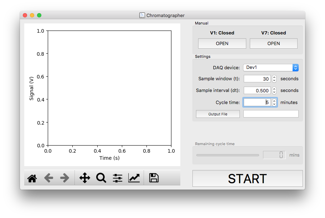Focus the Sample interval field

[257, 91]
